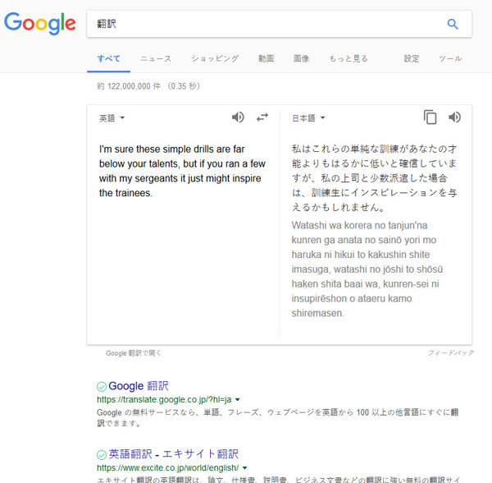Open ツール search tools
The width and height of the screenshot is (492, 483).
pyautogui.click(x=450, y=59)
